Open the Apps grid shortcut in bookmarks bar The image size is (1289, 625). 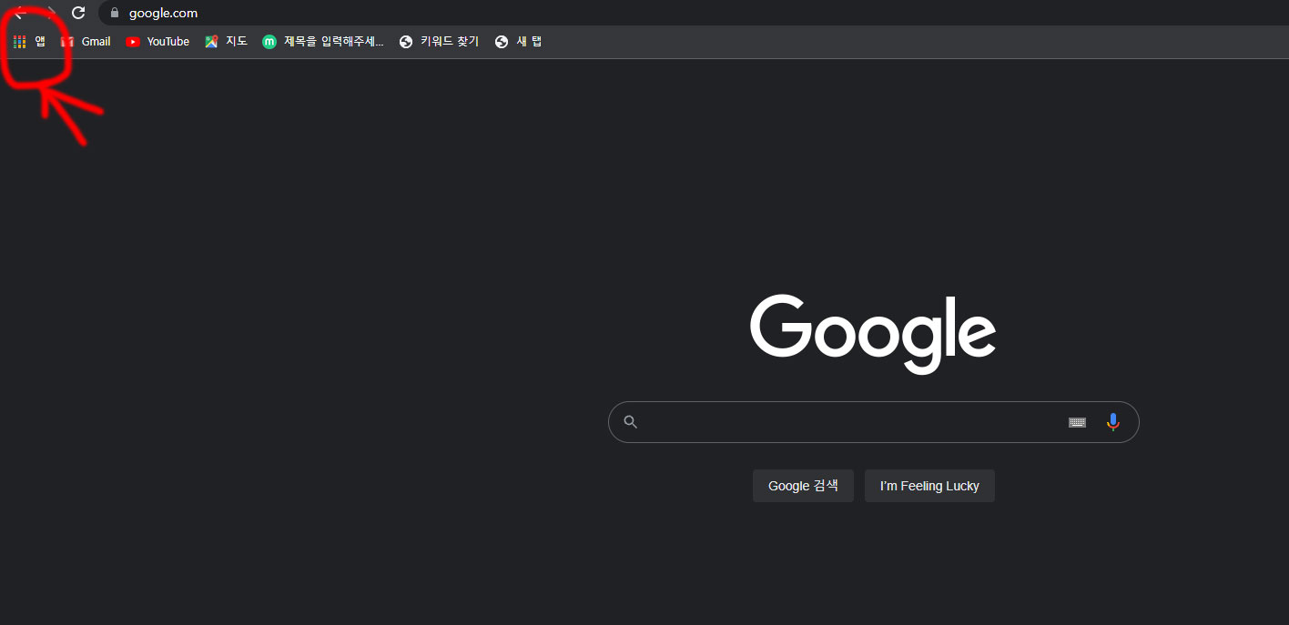pyautogui.click(x=29, y=42)
